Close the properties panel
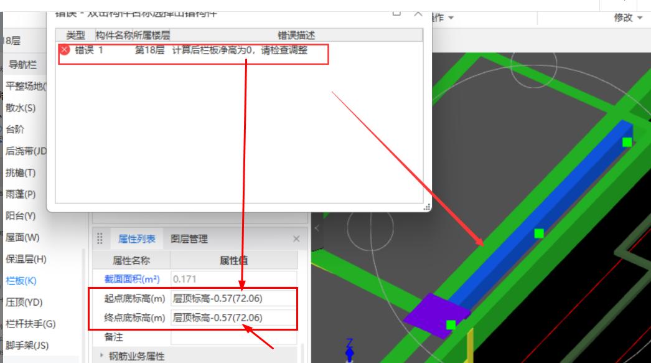Viewport: 651px width, 363px height. 296,239
